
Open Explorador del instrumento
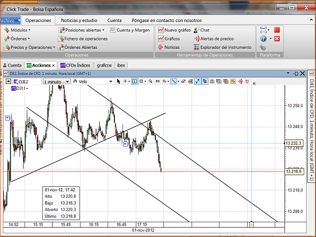(x=223, y=47)
